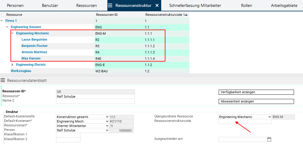The image size is (303, 147).
Task: Switch to the Personen tab
Action: (x=15, y=6)
